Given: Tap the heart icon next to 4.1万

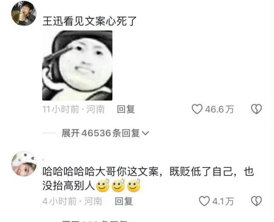Looking at the screenshot, I should tap(204, 201).
